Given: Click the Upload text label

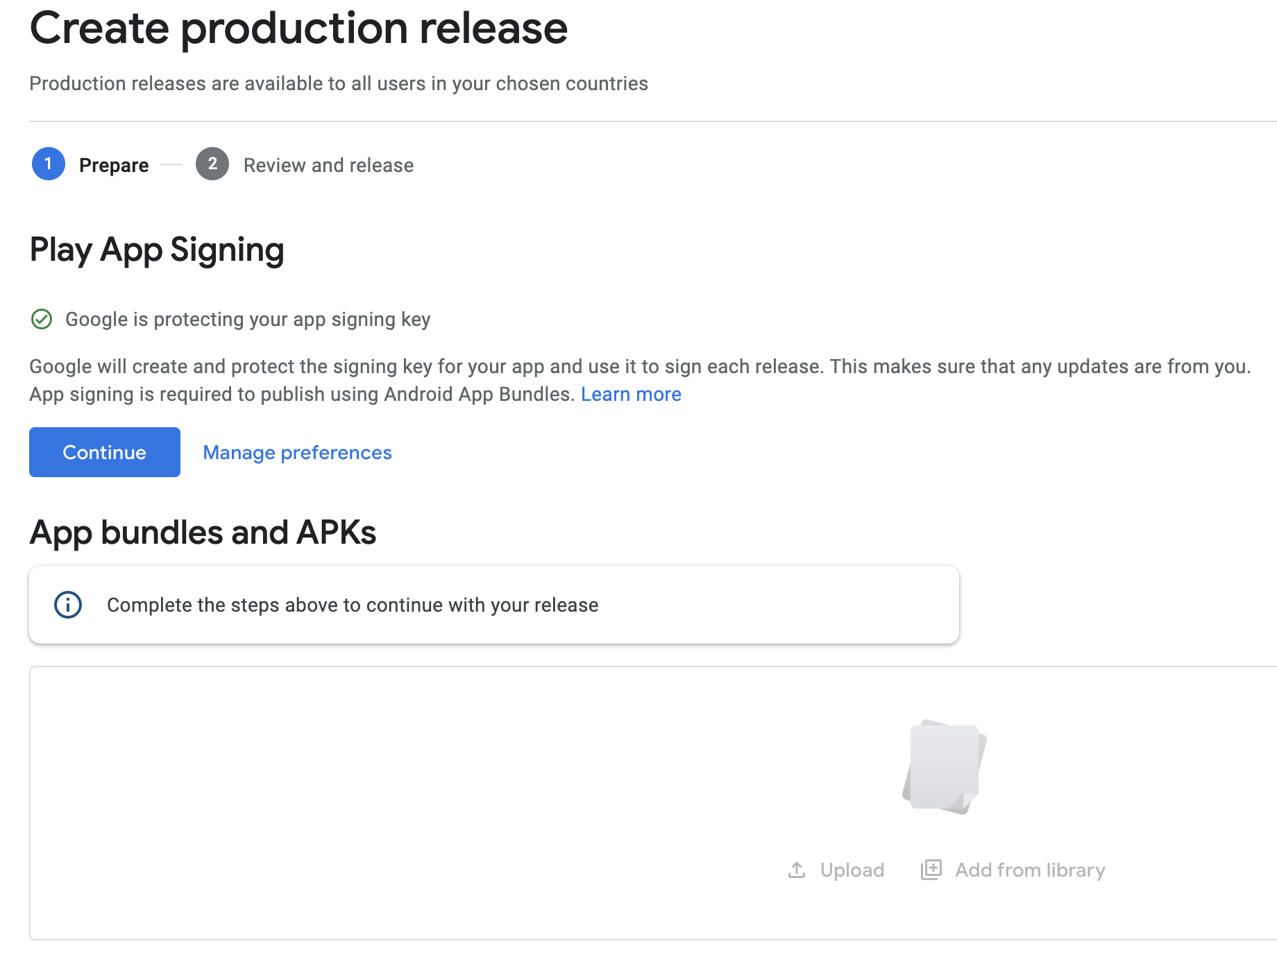Looking at the screenshot, I should point(852,870).
